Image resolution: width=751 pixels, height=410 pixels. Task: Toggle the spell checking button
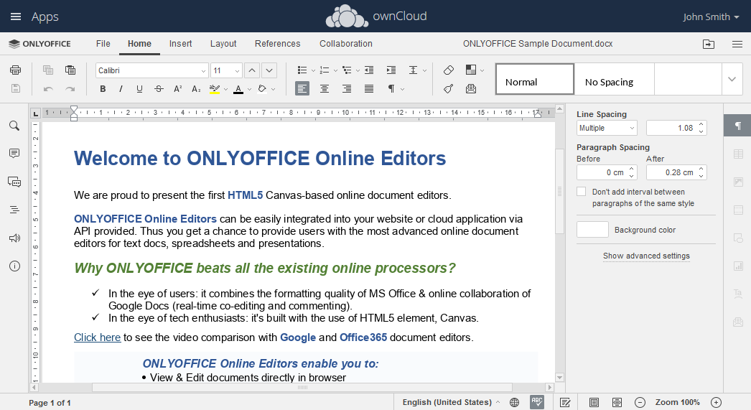(x=537, y=402)
